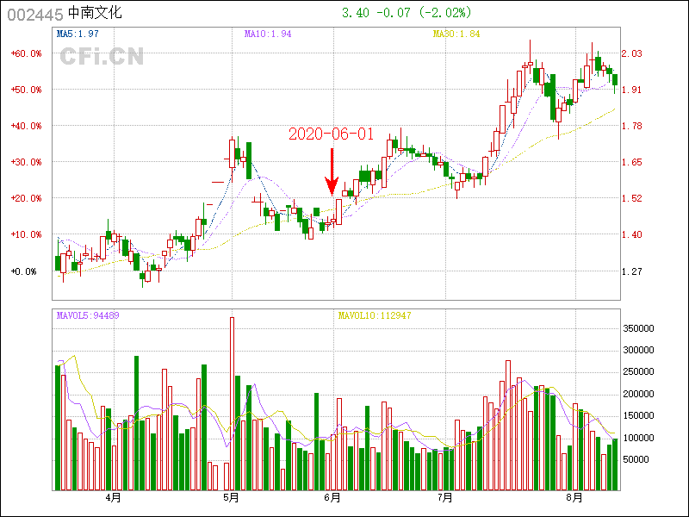689x517 pixels.
Task: Select the MA30:1.84 indicator label
Action: pyautogui.click(x=456, y=34)
